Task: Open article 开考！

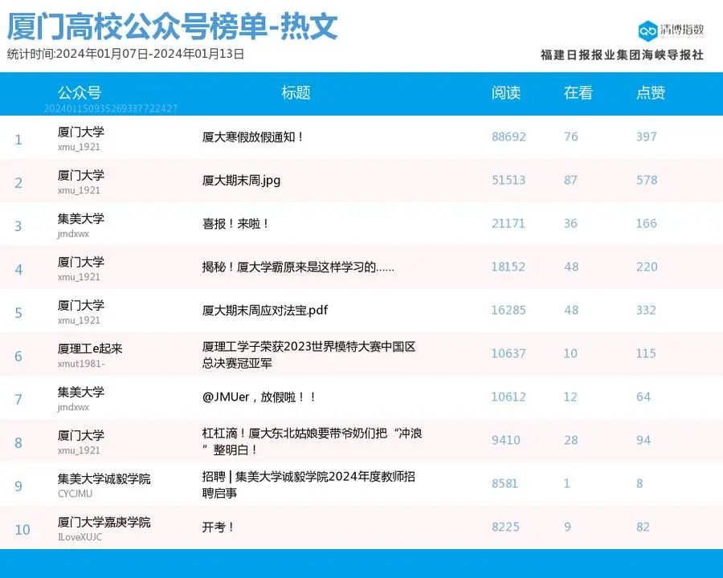Action: (218, 527)
